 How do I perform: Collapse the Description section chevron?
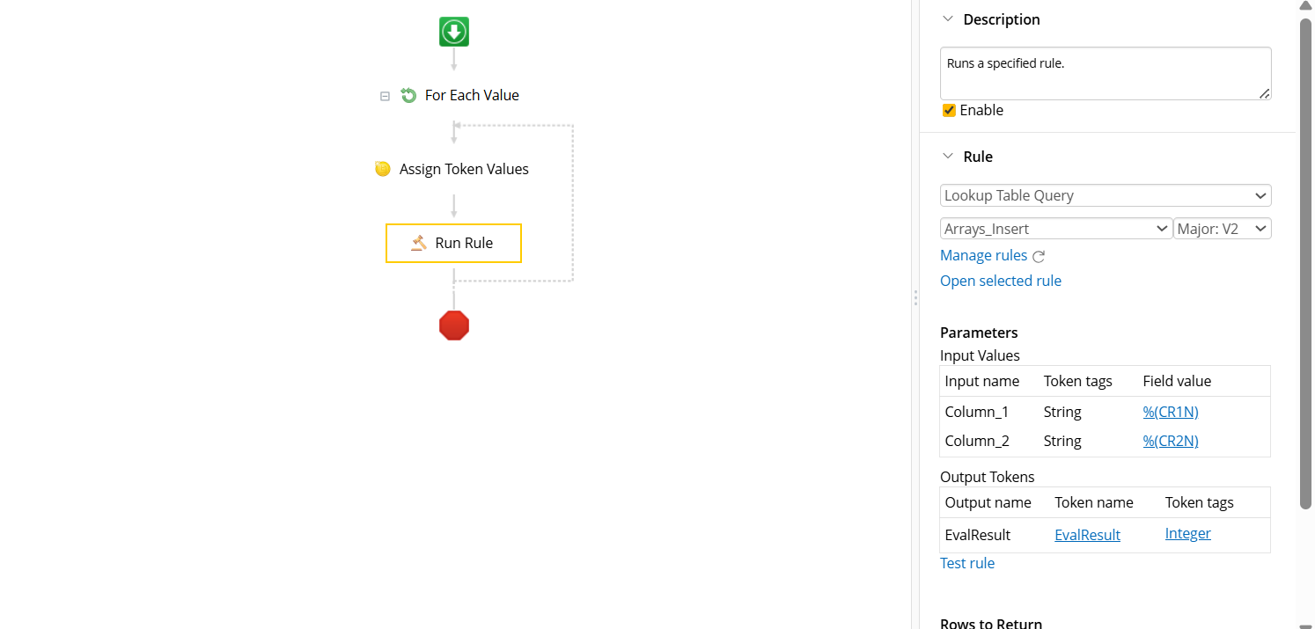coord(948,19)
